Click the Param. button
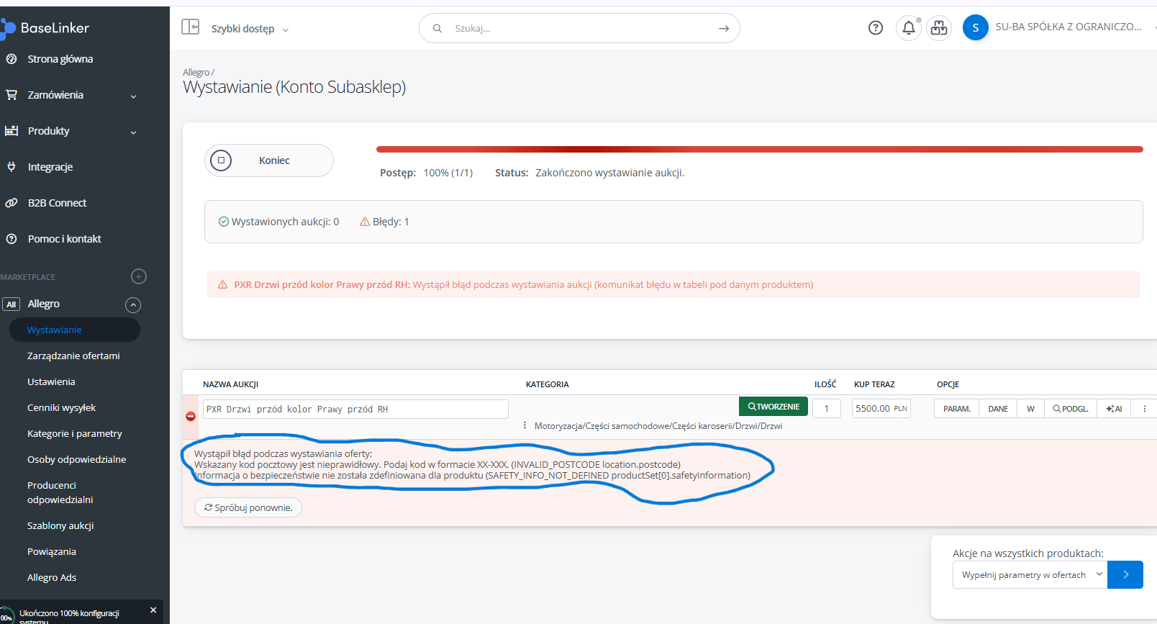This screenshot has height=624, width=1157. coord(957,409)
